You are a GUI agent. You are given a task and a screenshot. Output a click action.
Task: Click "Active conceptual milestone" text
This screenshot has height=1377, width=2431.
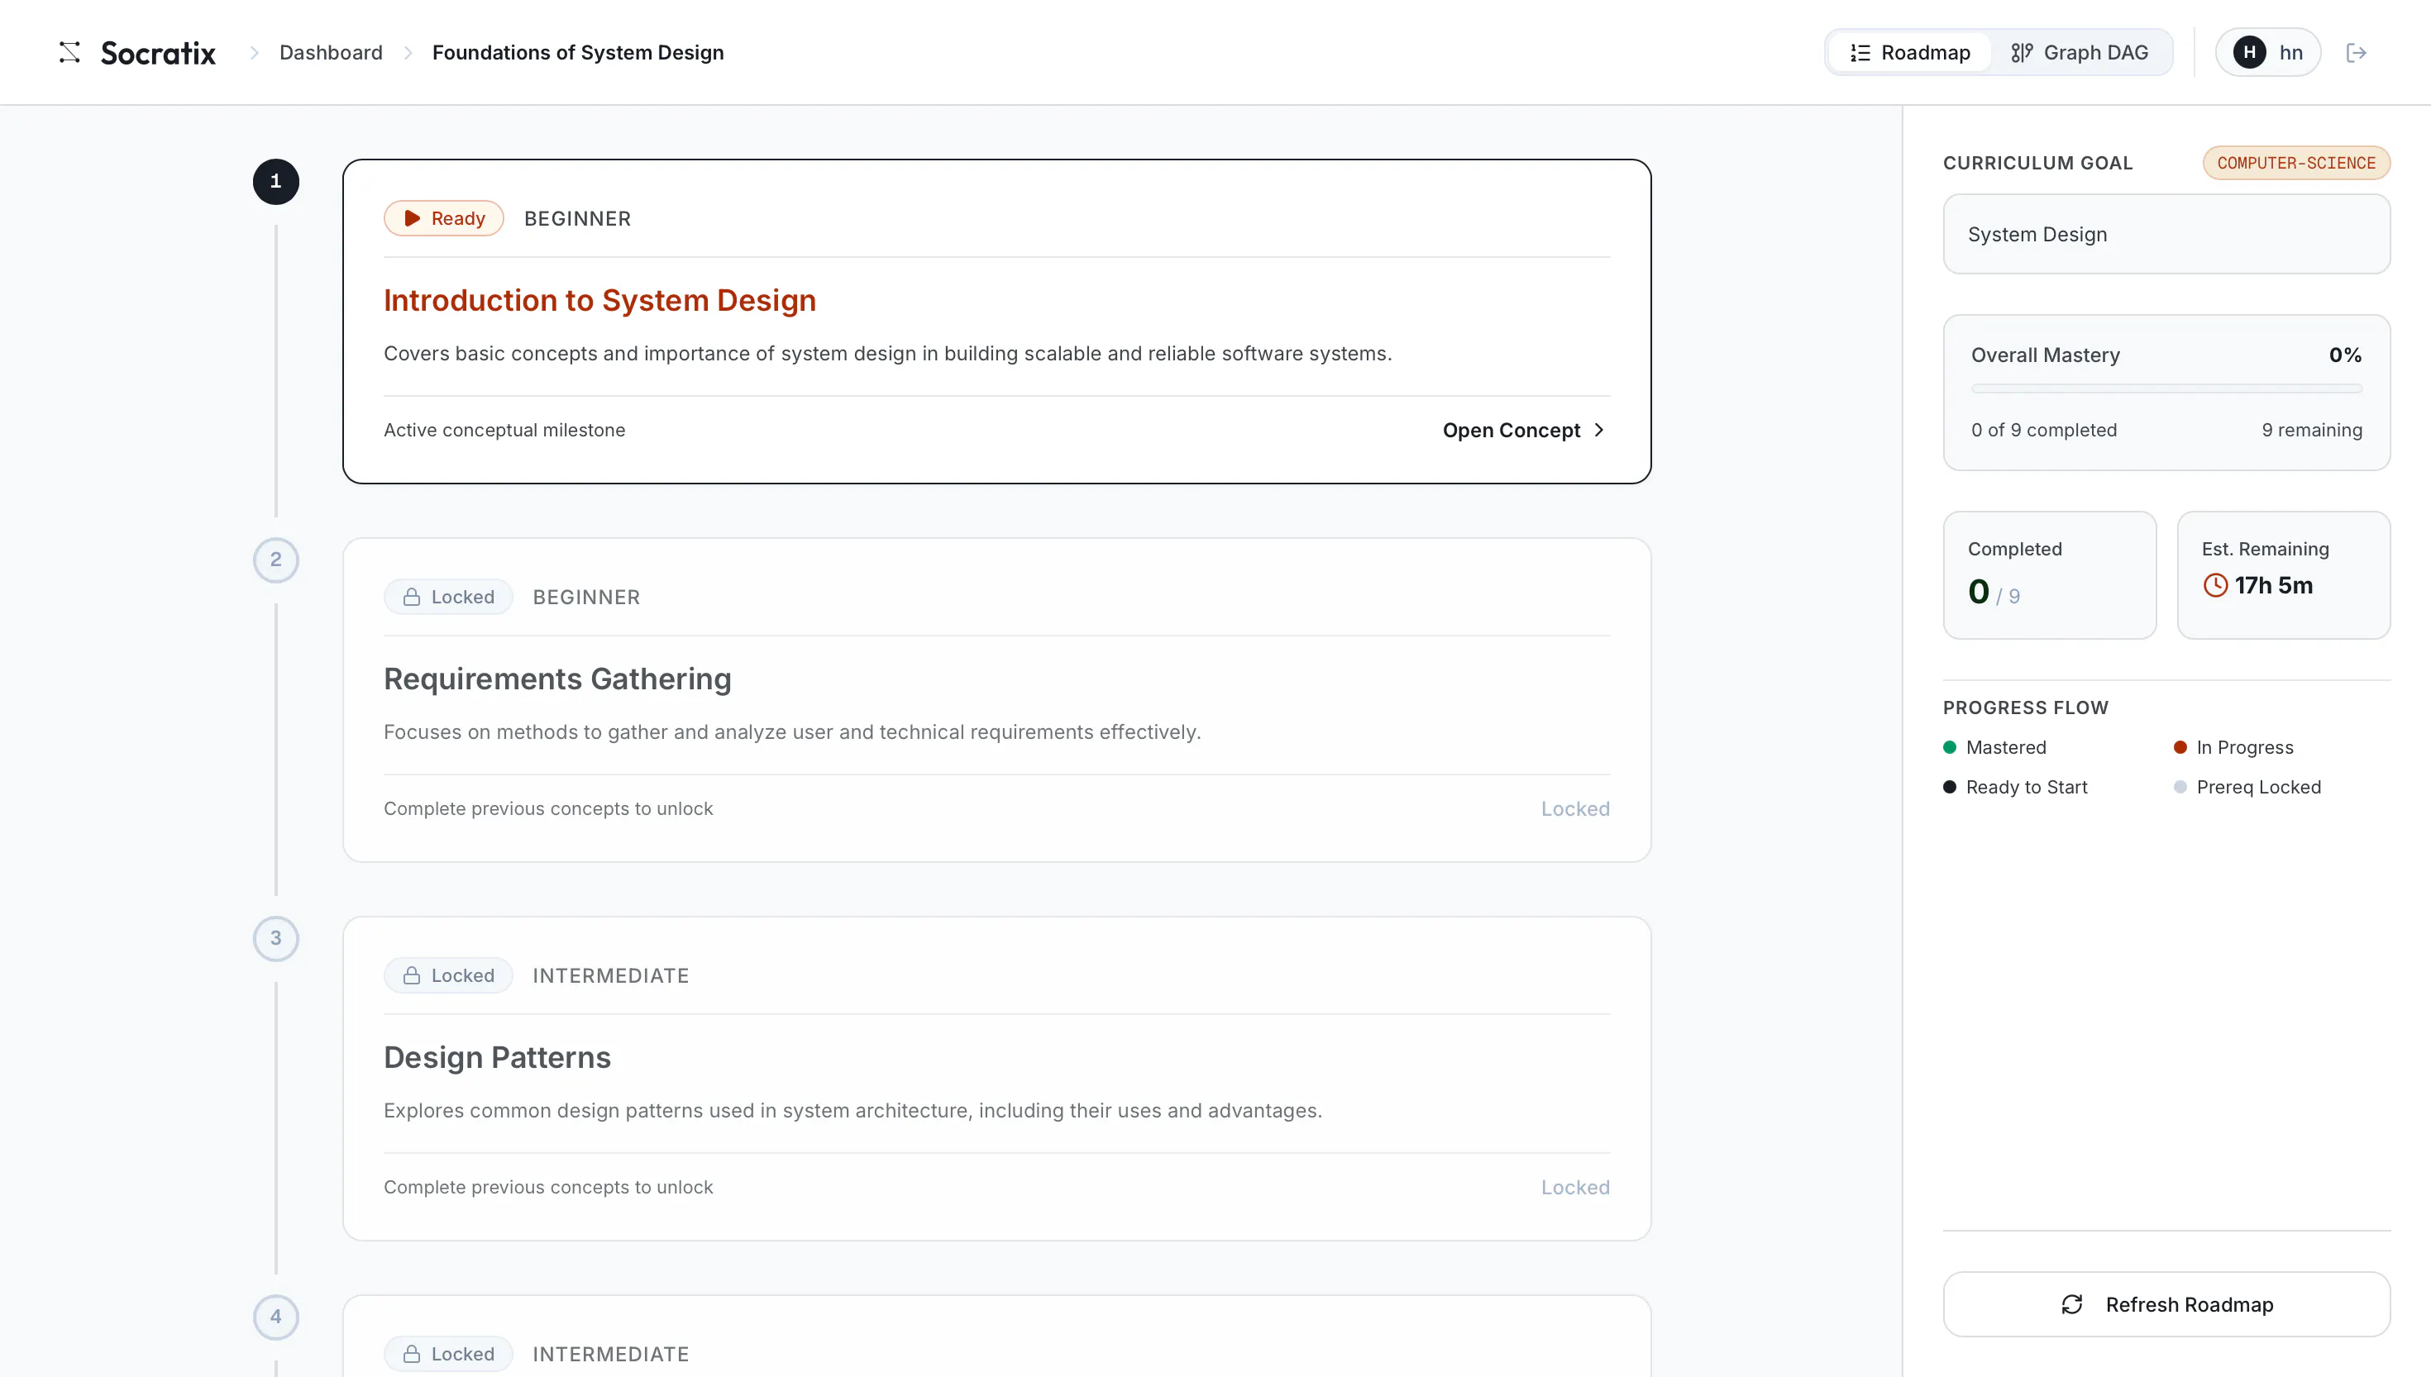(504, 429)
